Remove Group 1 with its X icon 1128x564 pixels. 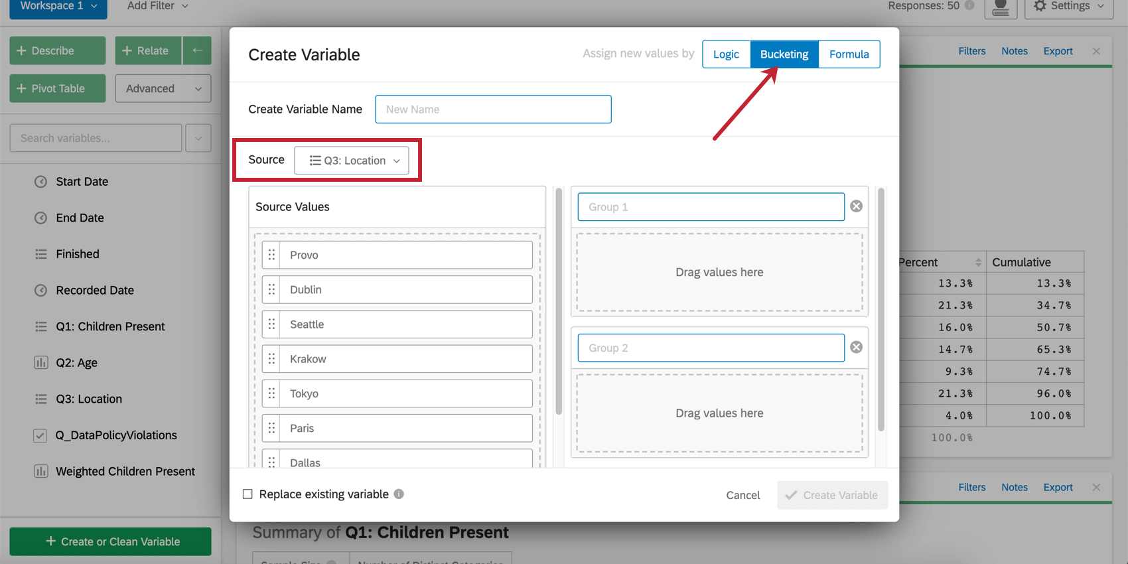pyautogui.click(x=857, y=206)
